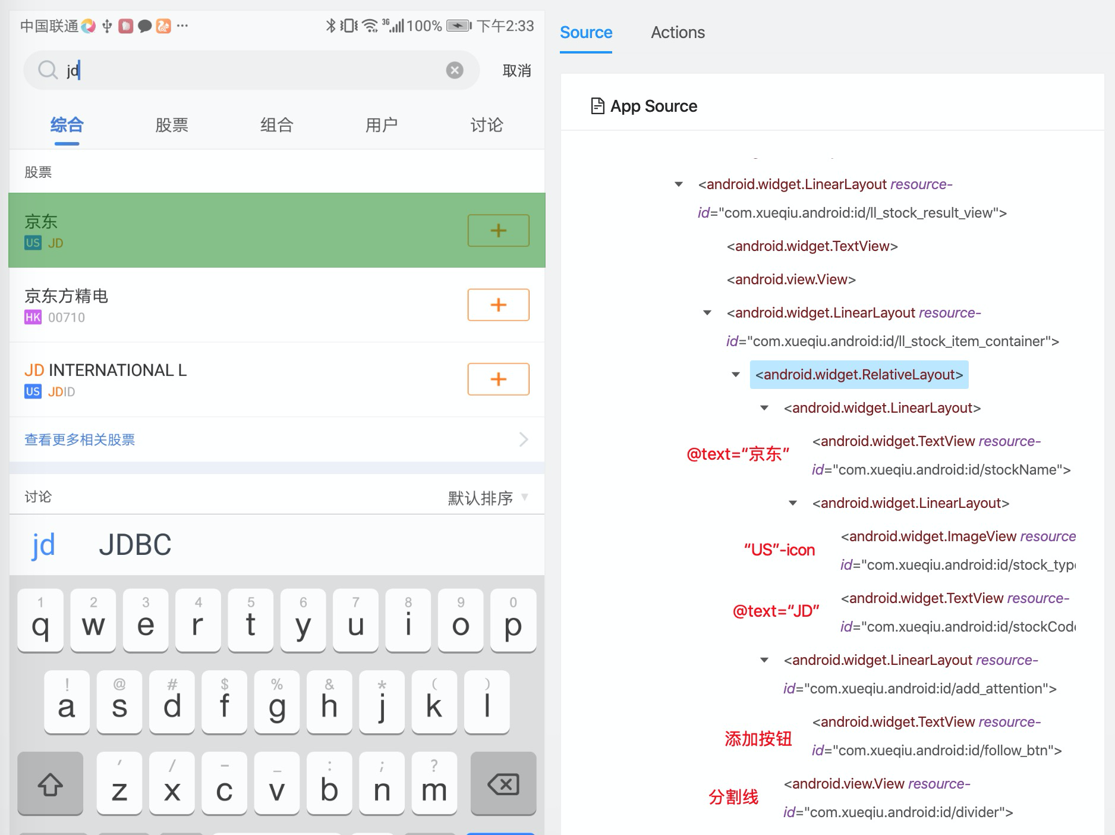Screen dimensions: 1115x835
Task: Open the 京东 JD stock result row
Action: 277,230
